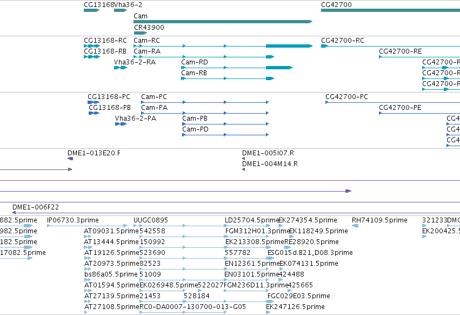Select the EK074131.5prime EST label
Image resolution: width=460 pixels, height=315 pixels.
point(309,264)
